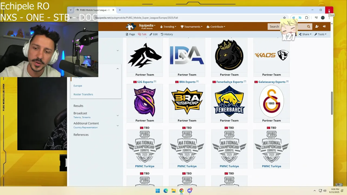Open the BRA Esports team link
Image resolution: width=347 pixels, height=195 pixels.
click(187, 82)
